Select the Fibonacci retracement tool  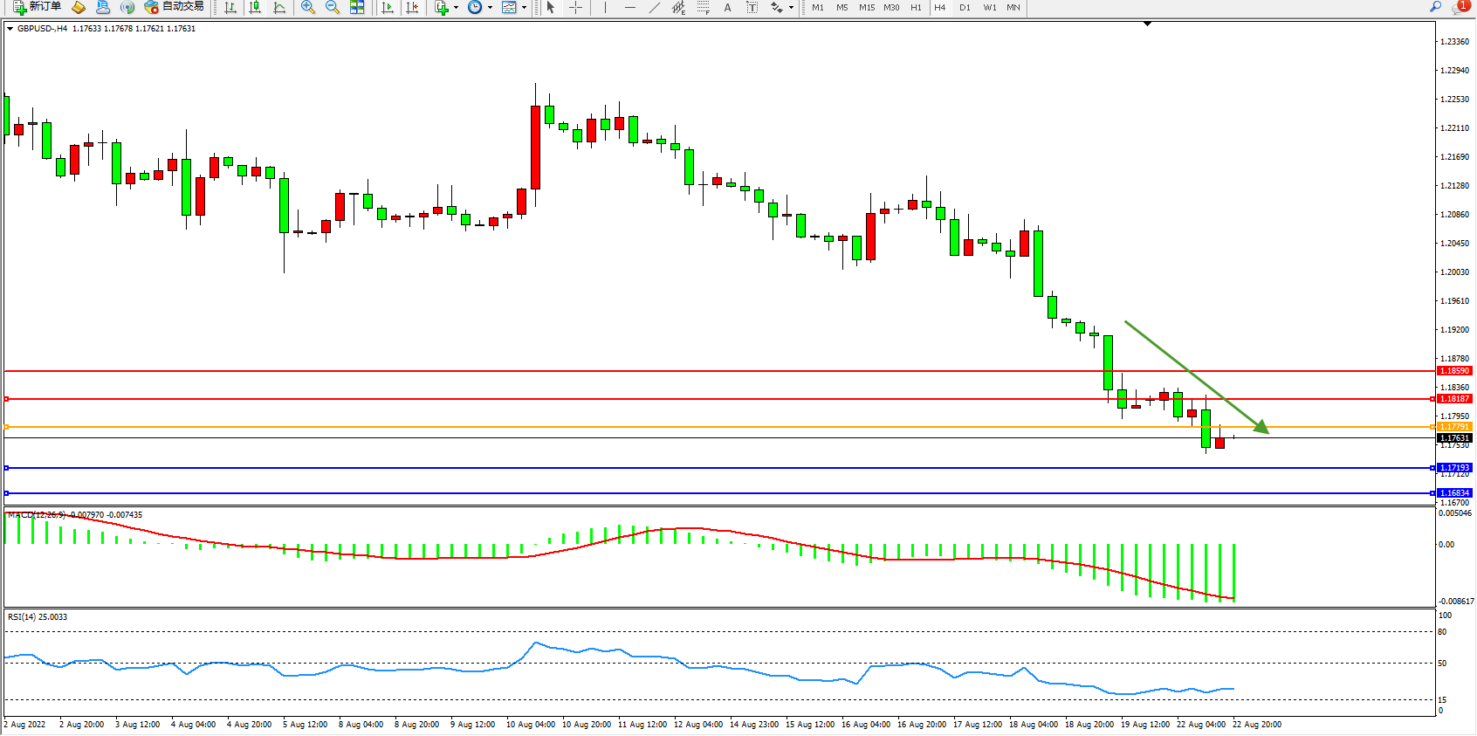(x=704, y=7)
